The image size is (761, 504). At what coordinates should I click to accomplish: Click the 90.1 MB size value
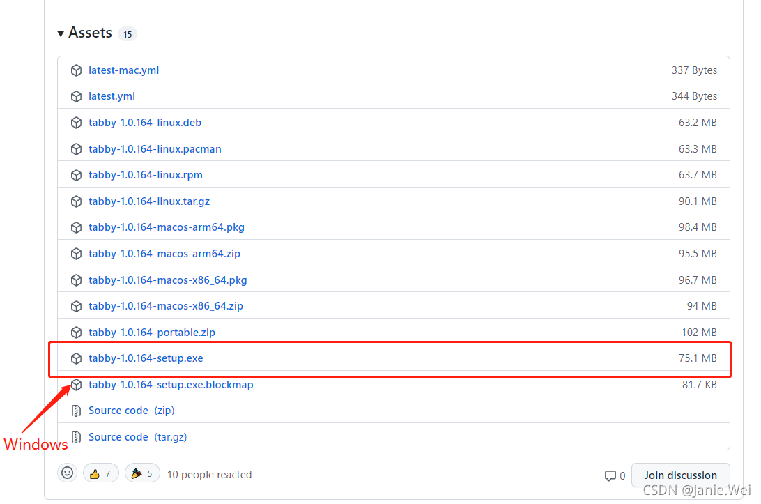[698, 201]
